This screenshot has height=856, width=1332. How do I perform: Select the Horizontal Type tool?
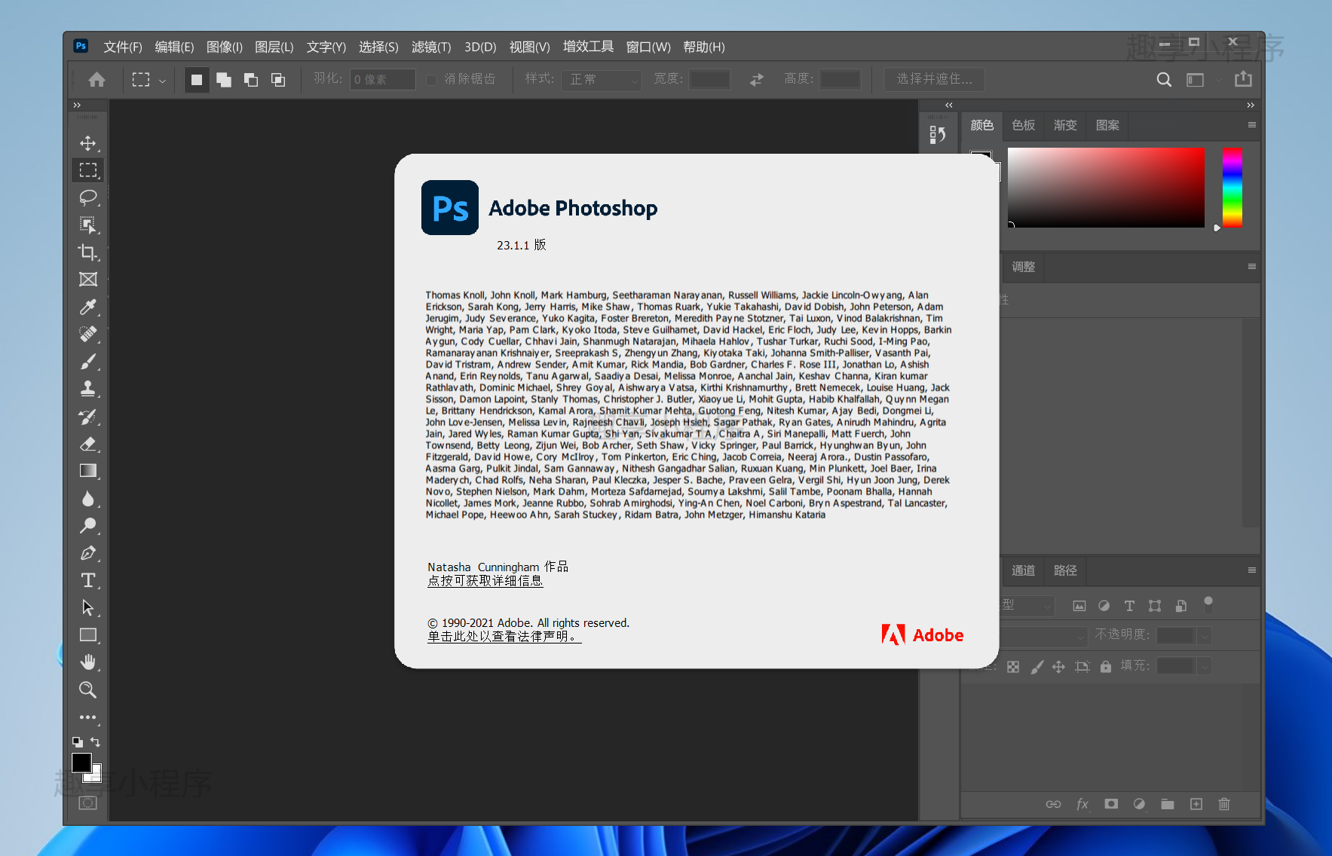88,580
